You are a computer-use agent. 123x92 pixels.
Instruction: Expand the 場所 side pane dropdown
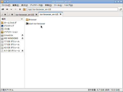coord(22,19)
